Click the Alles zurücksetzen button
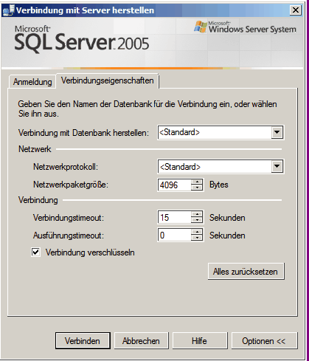 click(x=246, y=271)
